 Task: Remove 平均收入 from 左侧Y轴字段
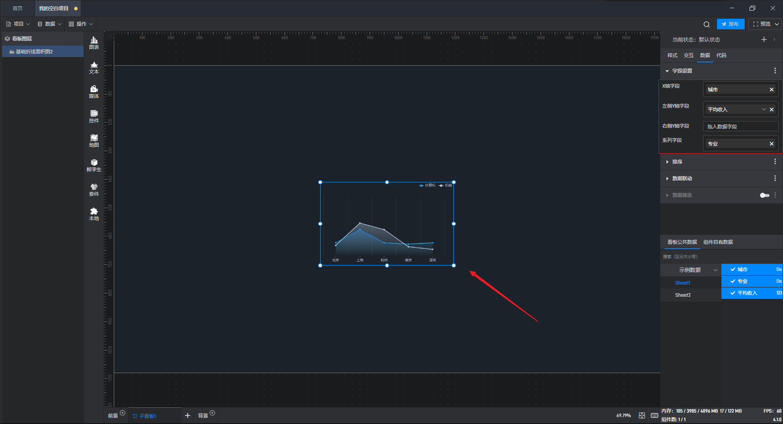[772, 109]
